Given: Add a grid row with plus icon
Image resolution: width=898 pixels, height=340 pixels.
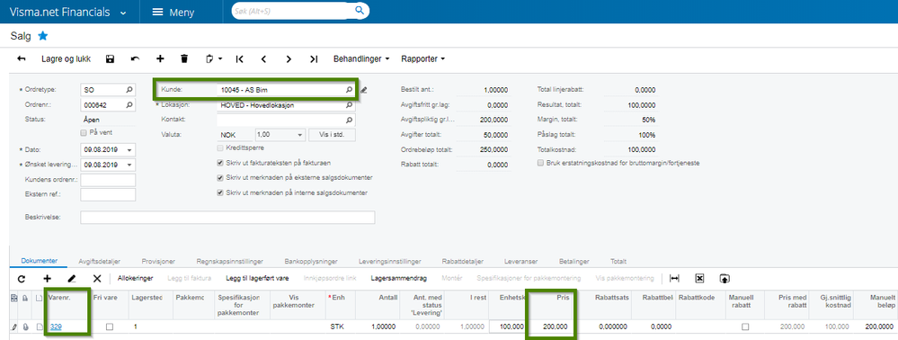Looking at the screenshot, I should pyautogui.click(x=47, y=279).
